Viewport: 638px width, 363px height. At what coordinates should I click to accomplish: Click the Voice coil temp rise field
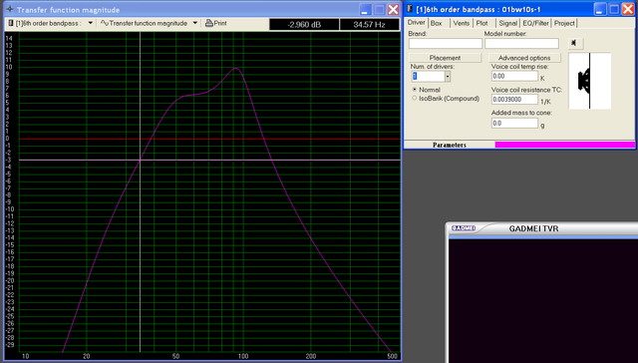[x=514, y=76]
